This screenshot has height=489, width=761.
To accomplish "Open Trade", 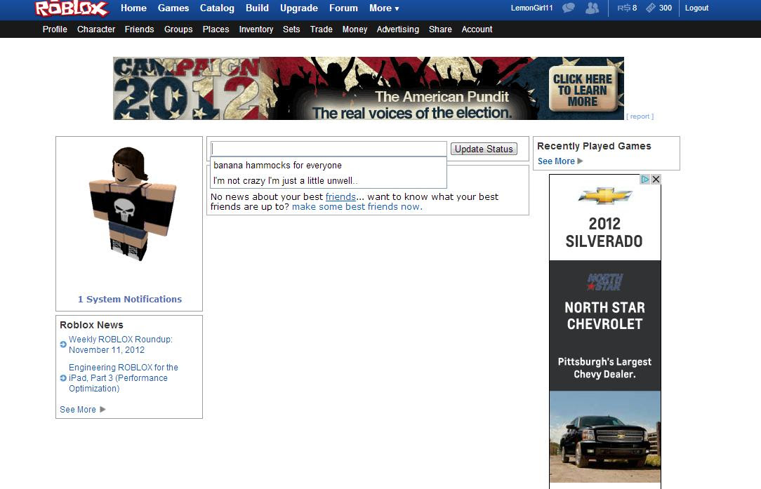I will pos(322,29).
